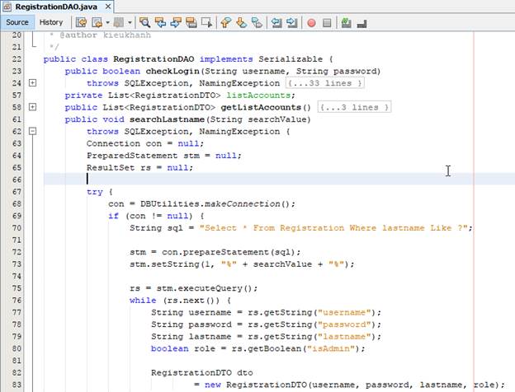Click the 'Serializable' interface name
Screen dimensions: 515x392
[291, 59]
